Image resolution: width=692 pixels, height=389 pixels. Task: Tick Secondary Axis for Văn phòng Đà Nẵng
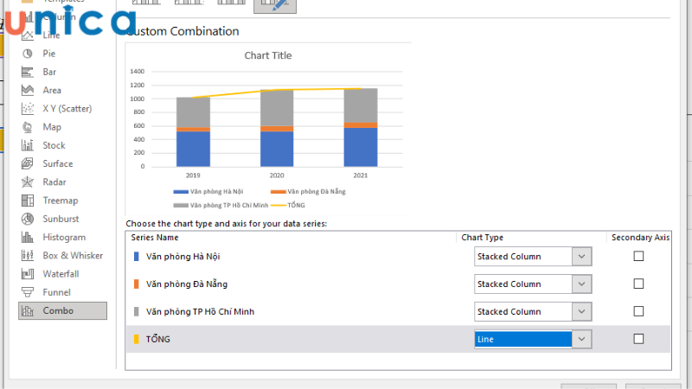638,284
